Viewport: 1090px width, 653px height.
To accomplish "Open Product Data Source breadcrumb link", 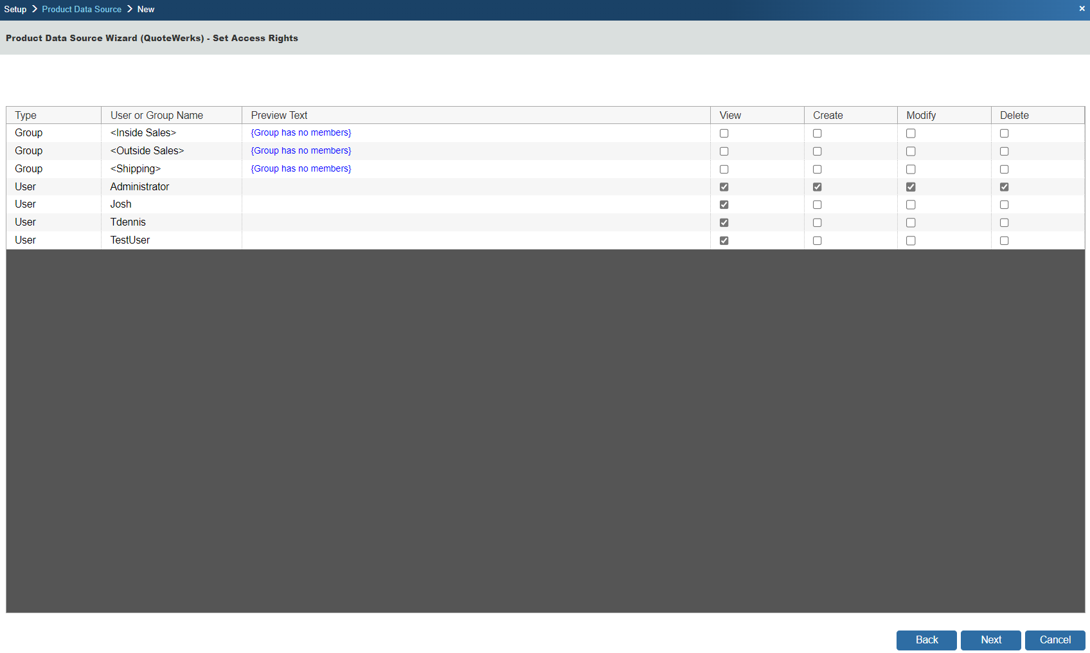I will tap(82, 10).
